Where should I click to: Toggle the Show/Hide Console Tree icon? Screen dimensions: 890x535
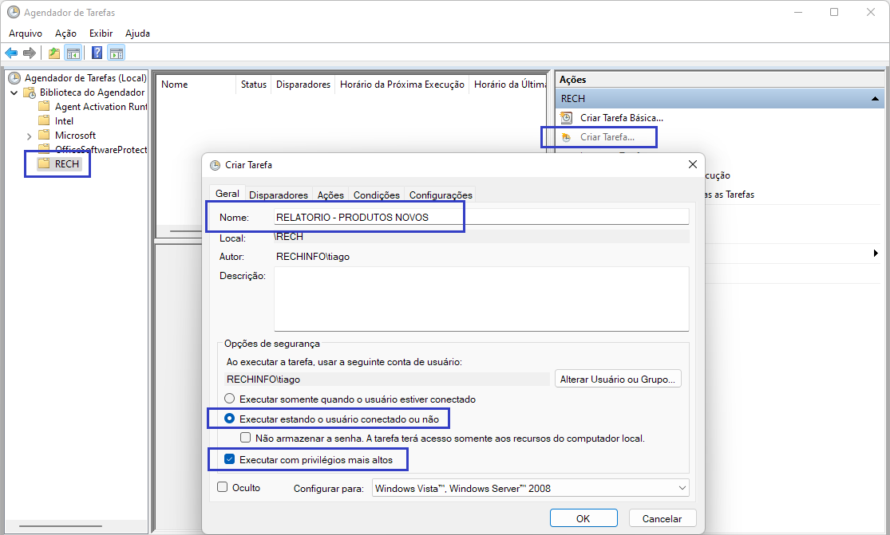73,53
